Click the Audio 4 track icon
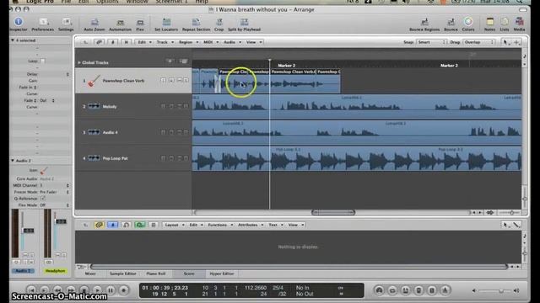 [94, 132]
